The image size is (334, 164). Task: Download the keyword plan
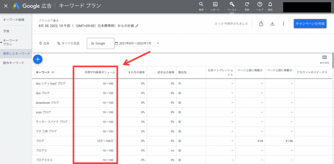(x=272, y=24)
